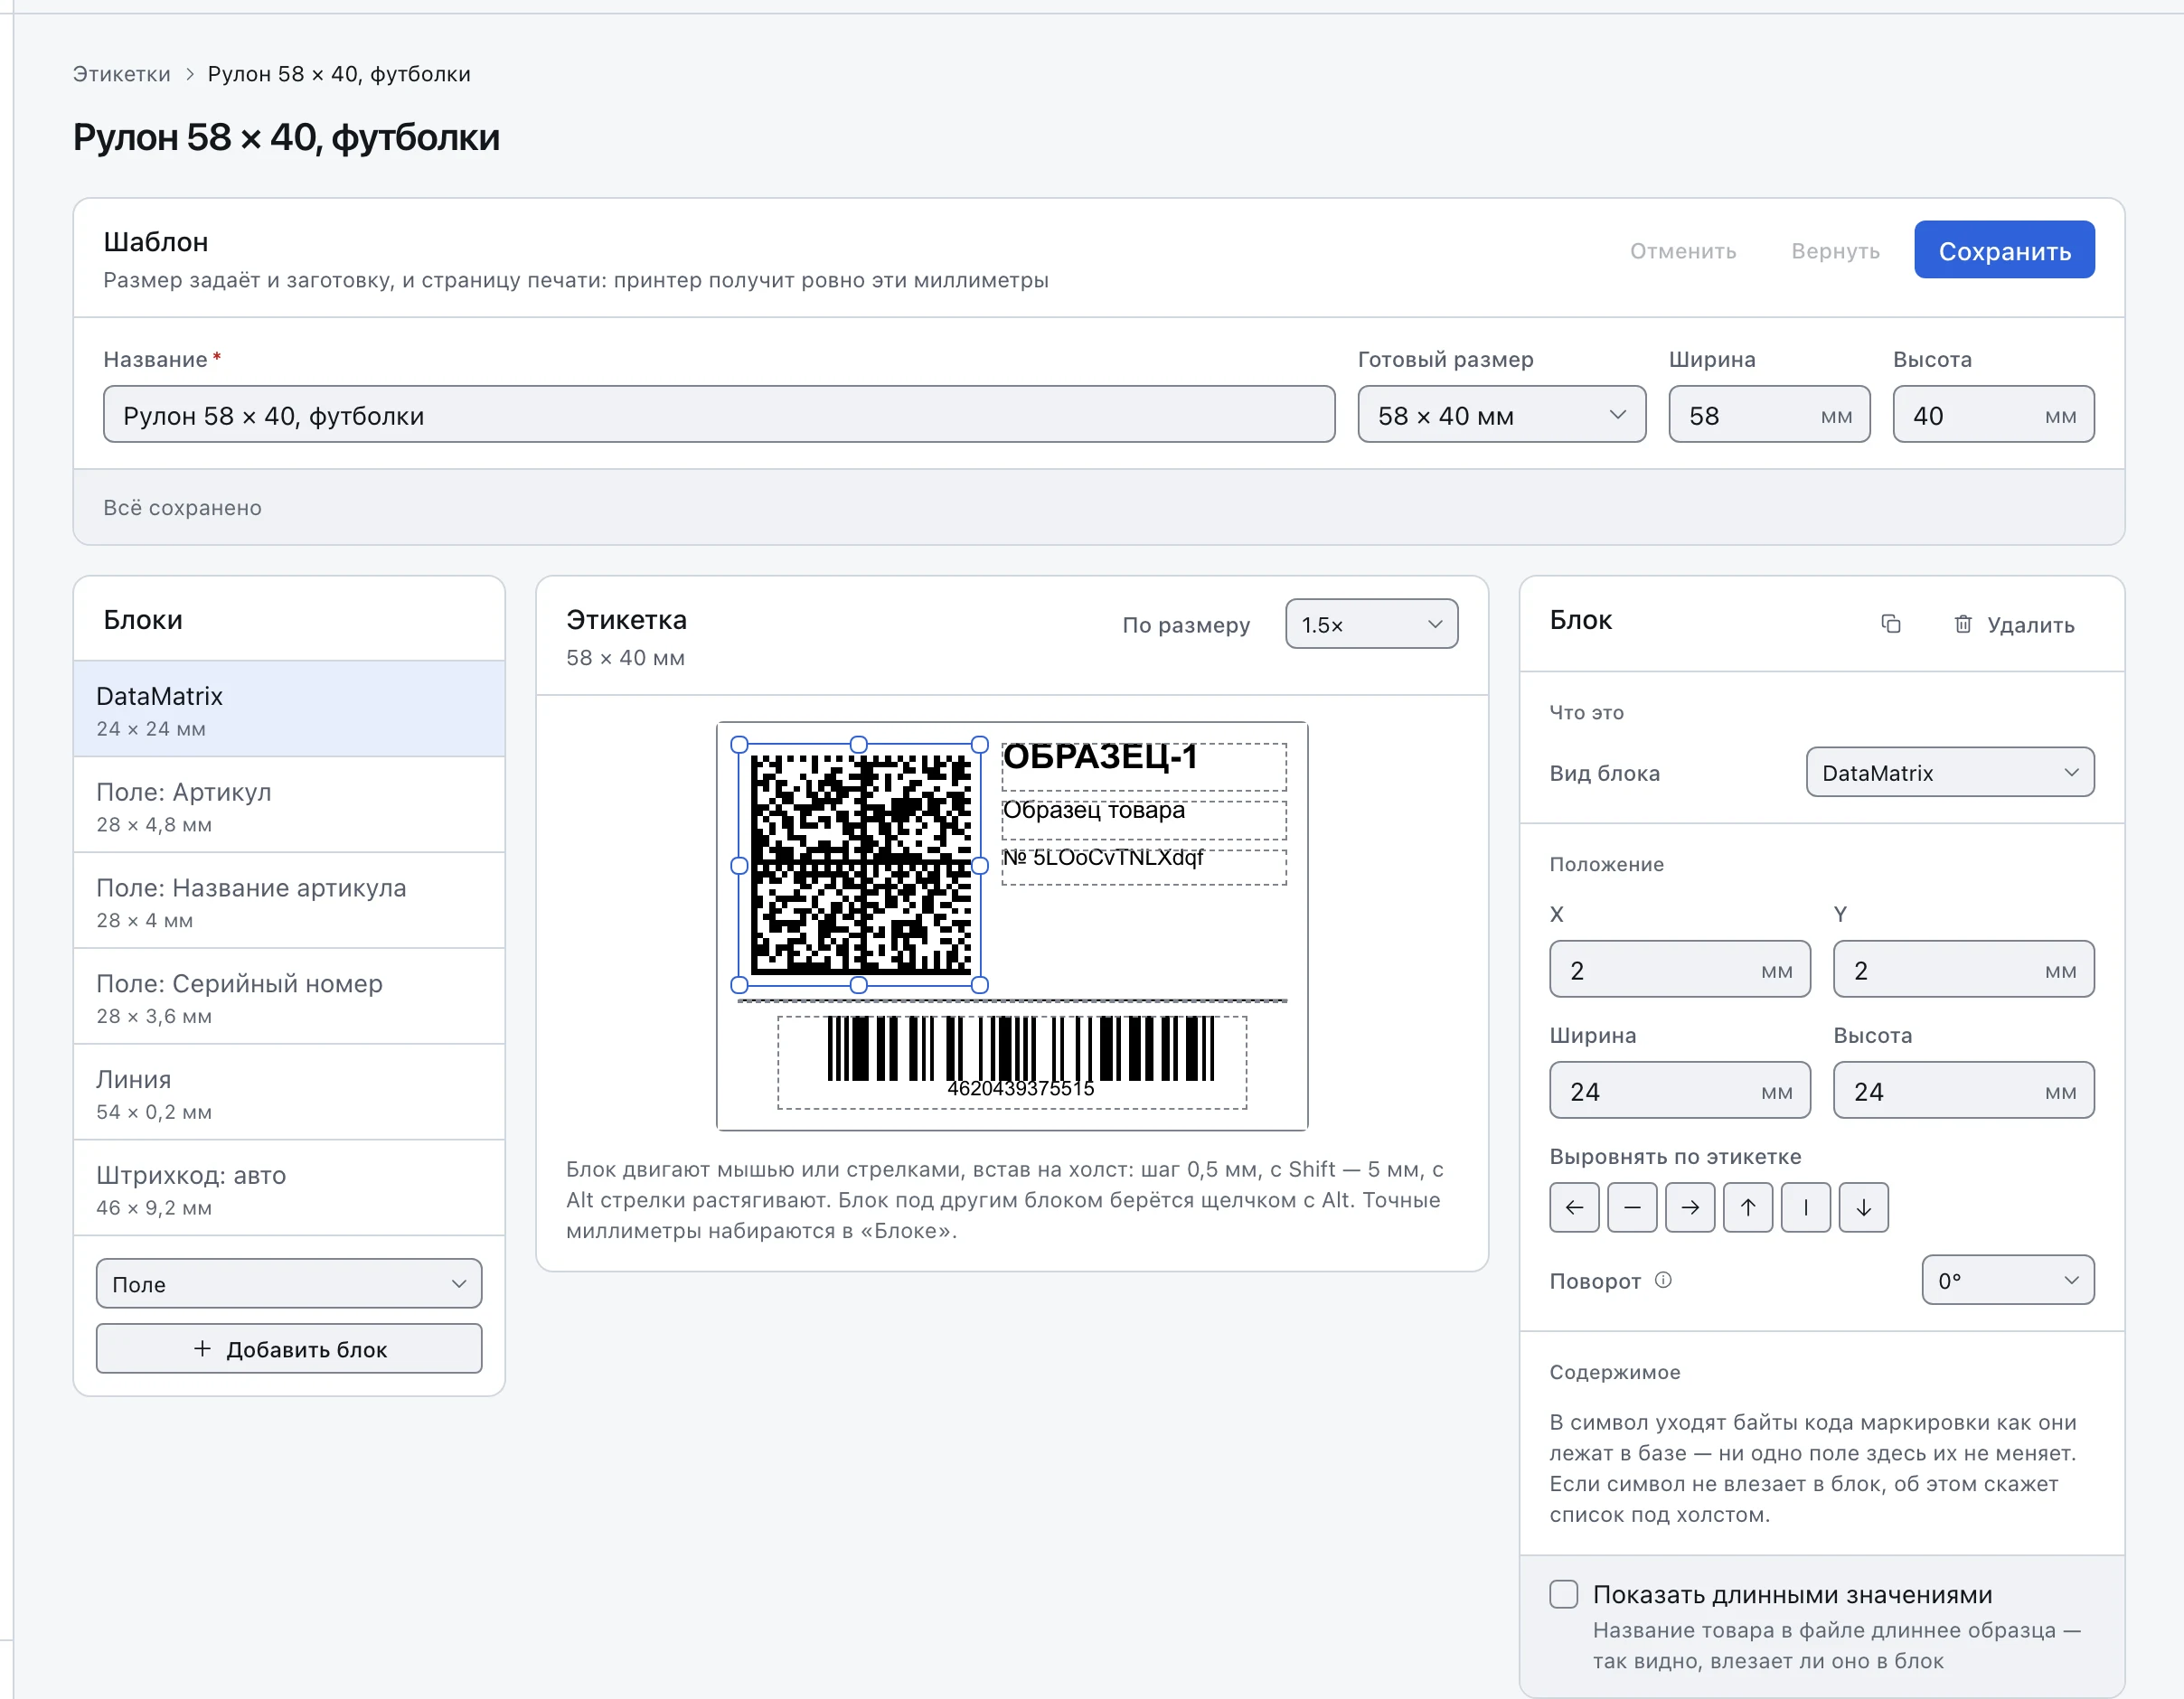The image size is (2184, 1699).
Task: Focus the block Y position field
Action: point(1963,970)
